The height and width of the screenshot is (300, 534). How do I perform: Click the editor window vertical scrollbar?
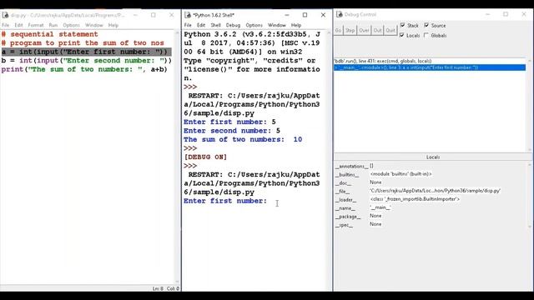(x=177, y=157)
